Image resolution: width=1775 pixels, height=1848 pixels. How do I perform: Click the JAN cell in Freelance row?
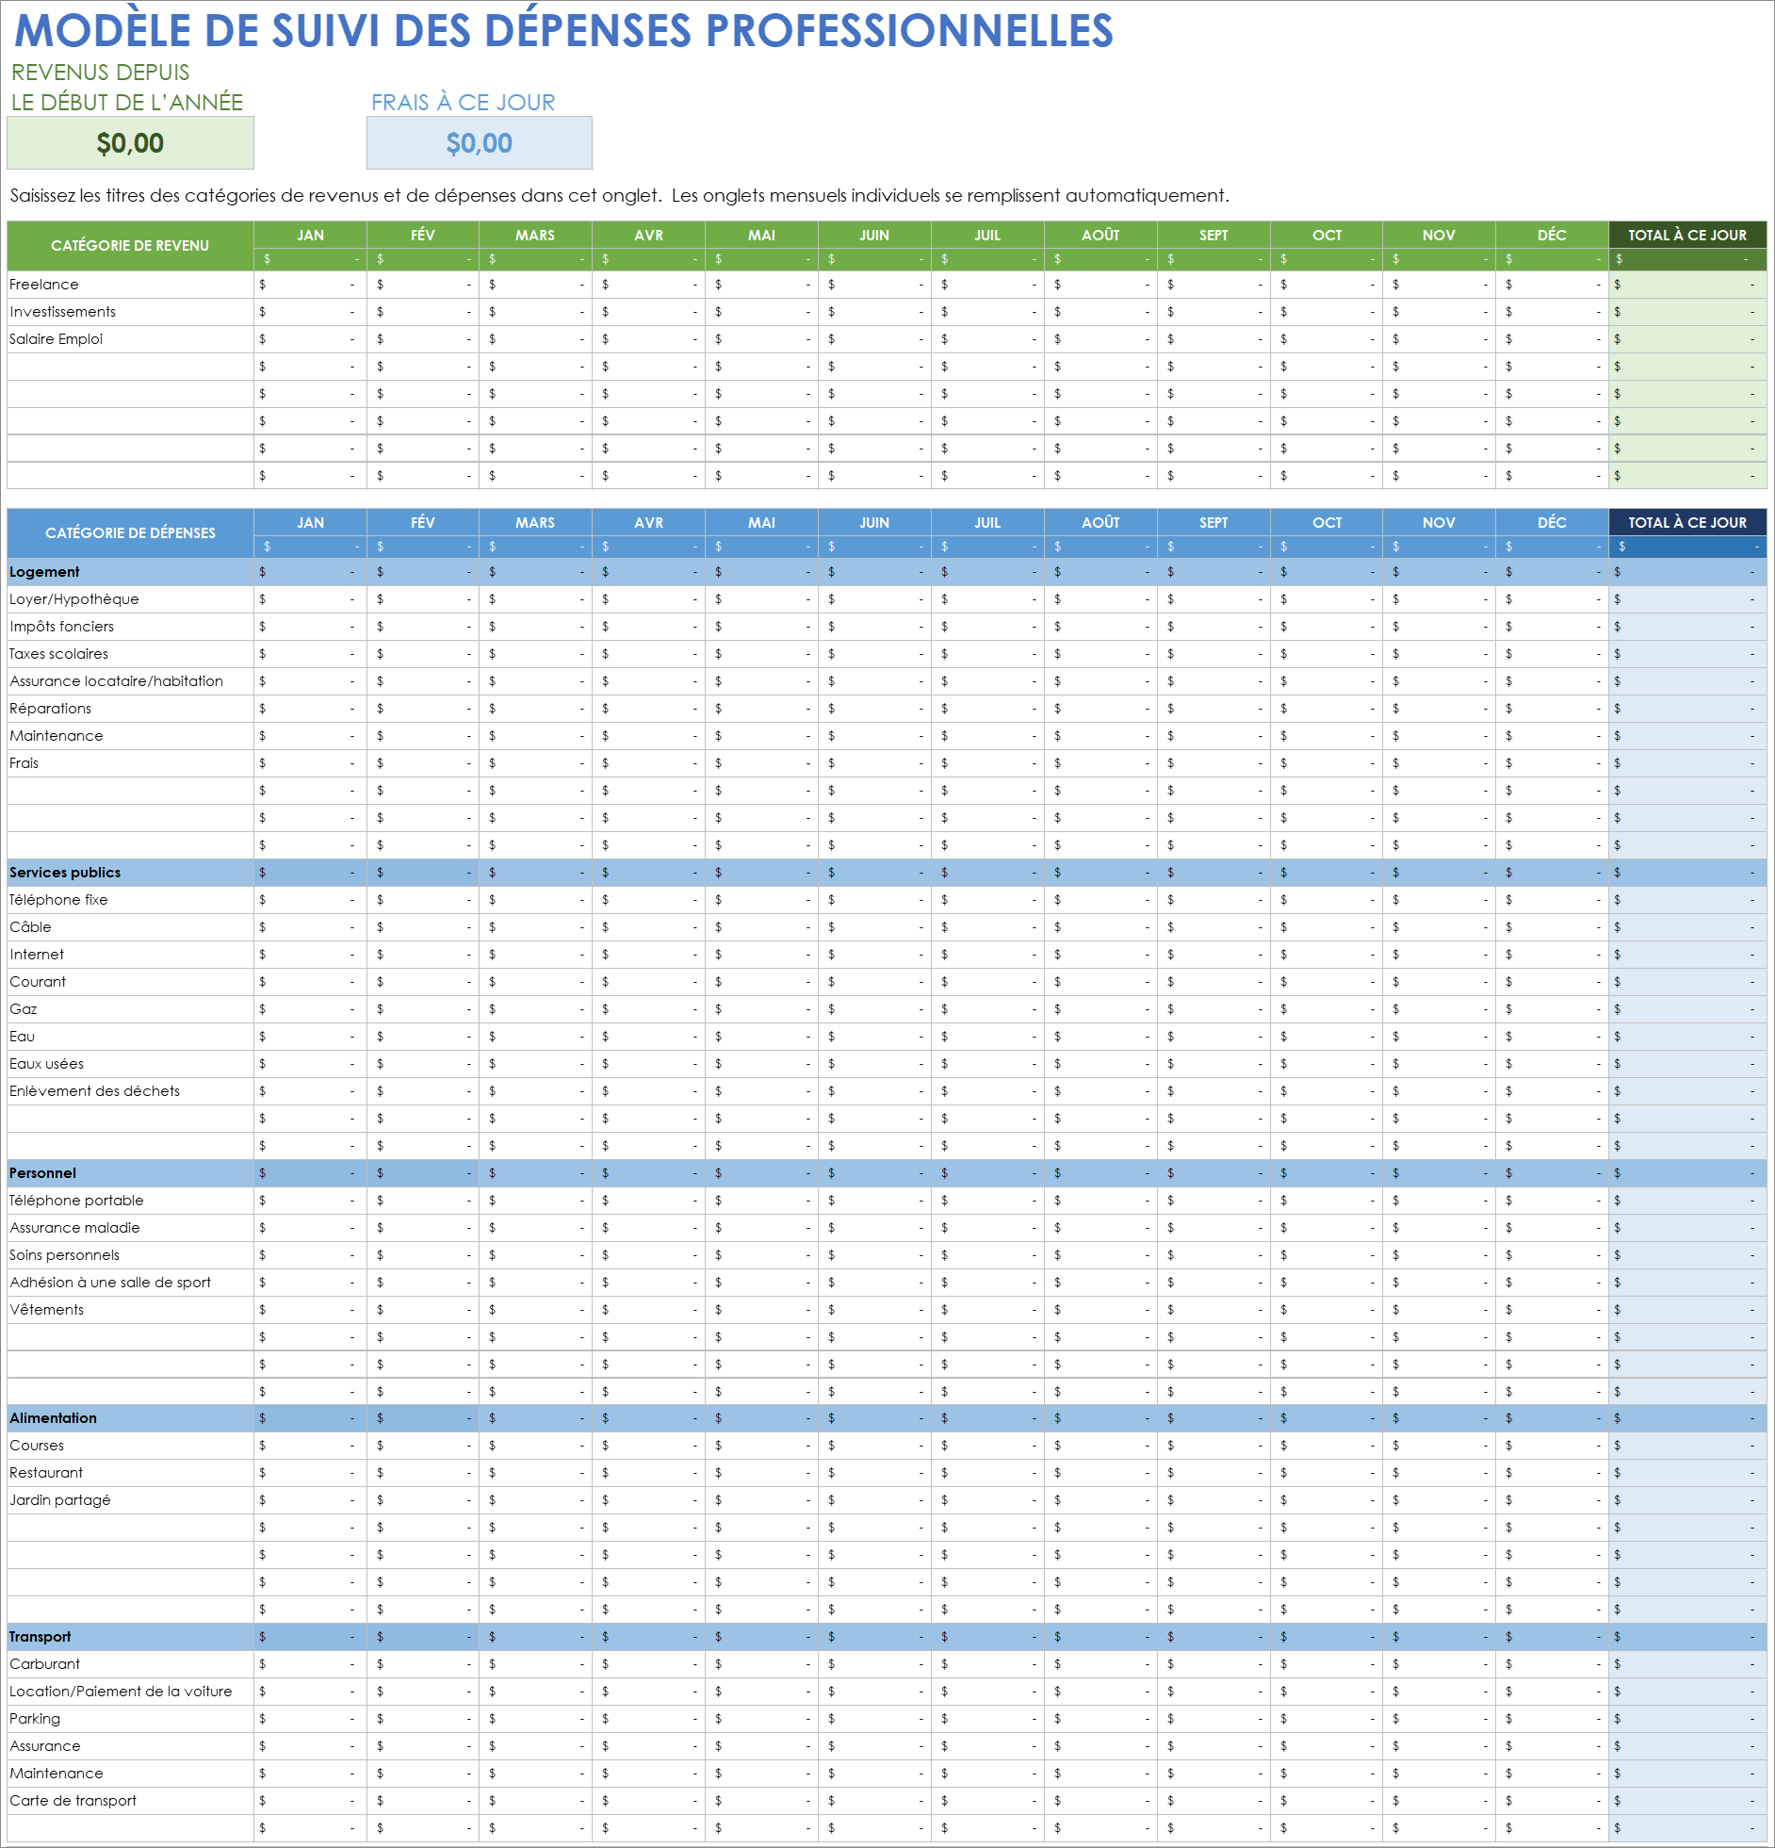(310, 285)
